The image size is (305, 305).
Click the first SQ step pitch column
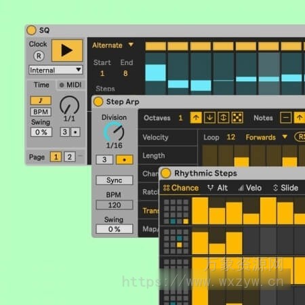coord(155,74)
